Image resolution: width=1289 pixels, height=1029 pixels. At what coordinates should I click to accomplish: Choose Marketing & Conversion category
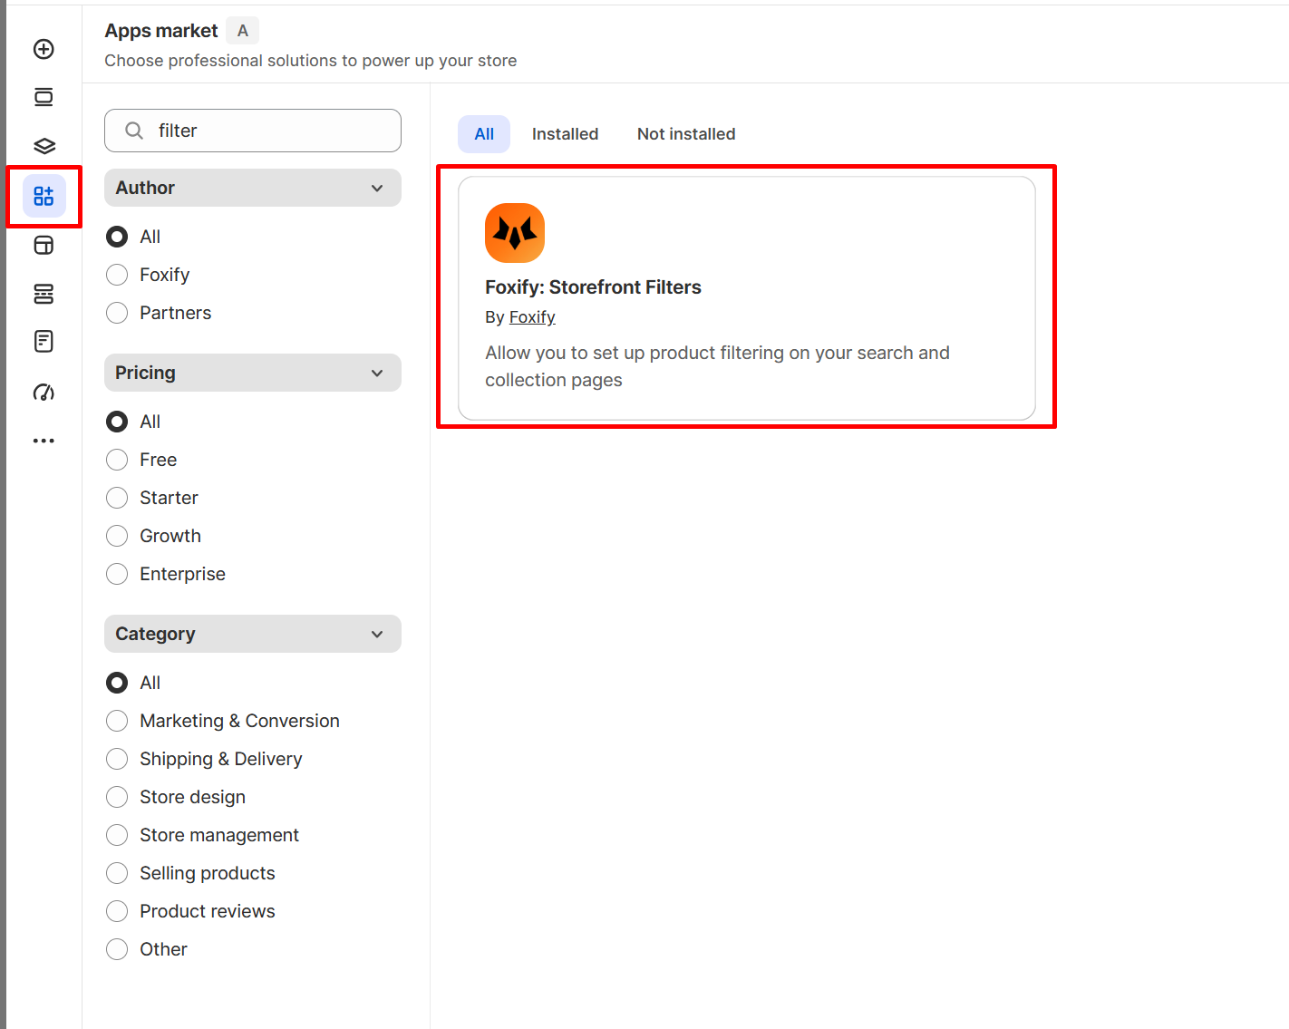click(x=117, y=721)
